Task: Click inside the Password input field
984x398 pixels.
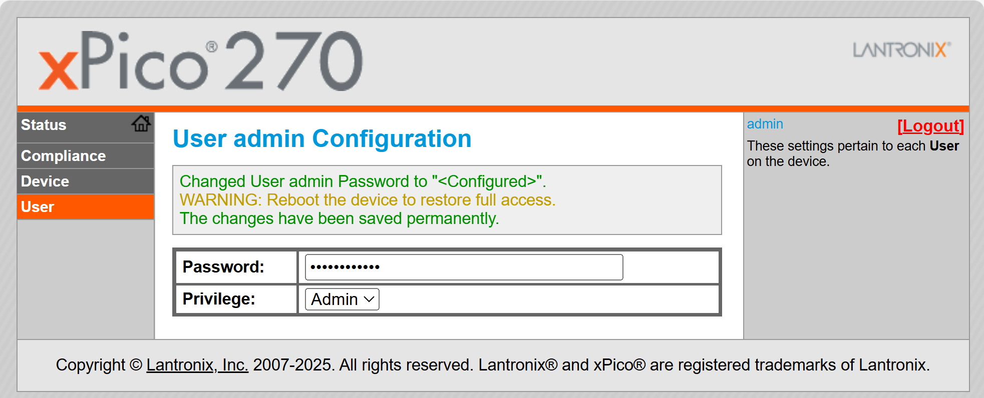Action: 463,267
